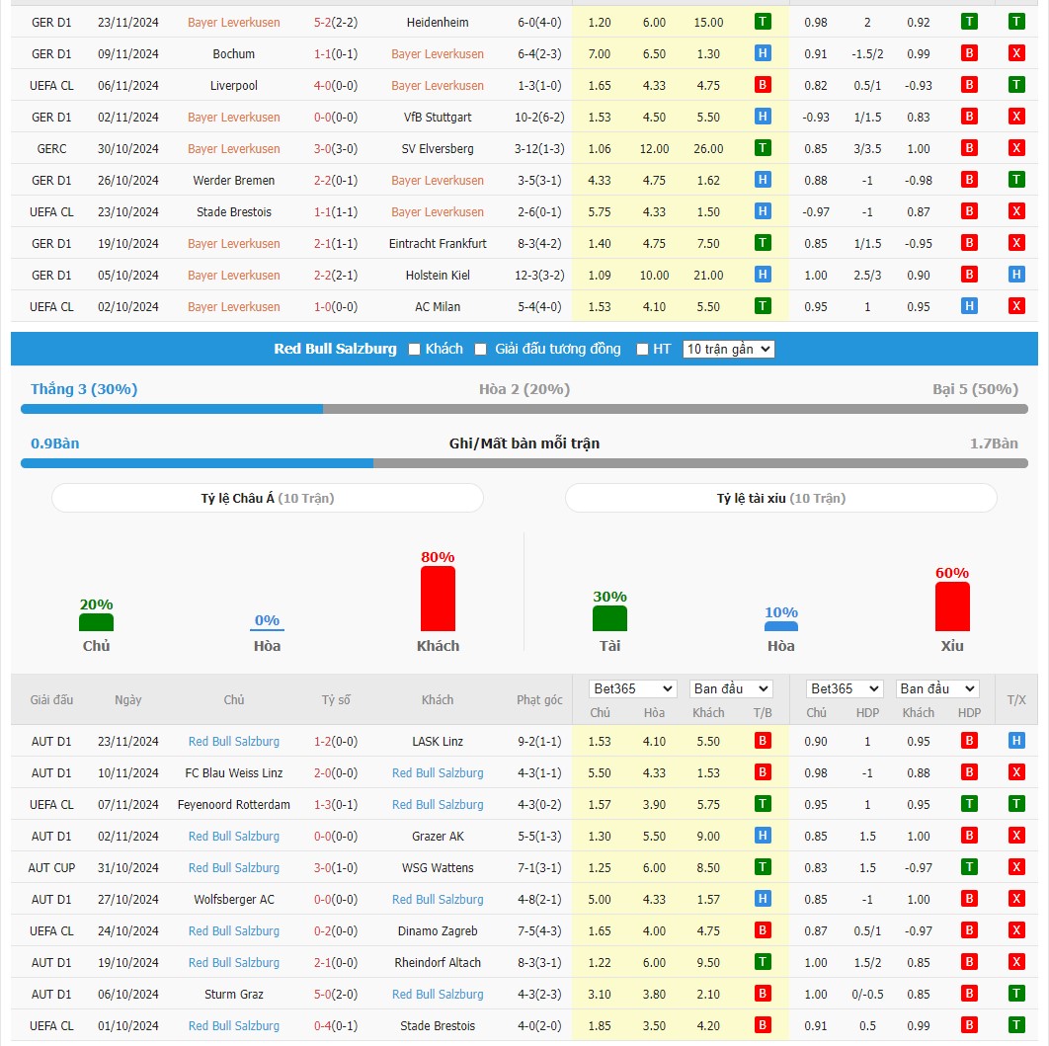This screenshot has height=1046, width=1049.
Task: Click green T over/under badge in Liverpool row
Action: [1016, 84]
